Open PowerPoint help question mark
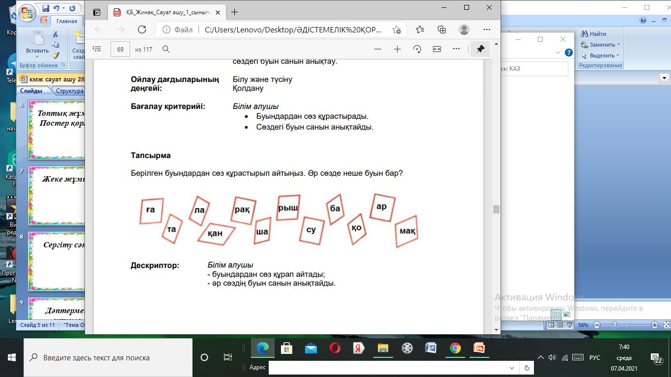 [643, 21]
